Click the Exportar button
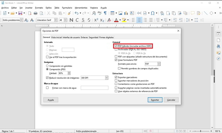The width and height of the screenshot is (222, 133). [155, 100]
